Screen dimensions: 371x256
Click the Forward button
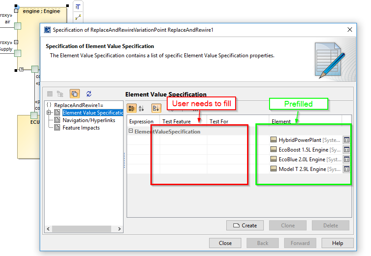tap(300, 243)
